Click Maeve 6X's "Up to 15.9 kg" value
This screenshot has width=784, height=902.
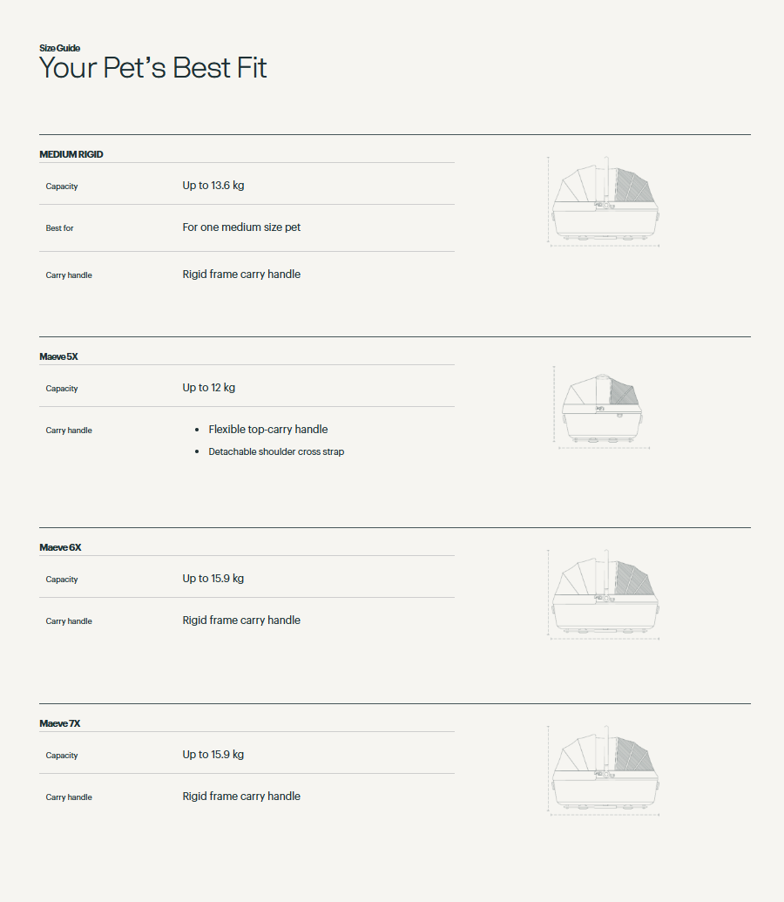213,579
